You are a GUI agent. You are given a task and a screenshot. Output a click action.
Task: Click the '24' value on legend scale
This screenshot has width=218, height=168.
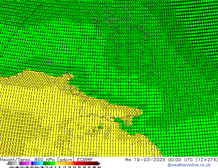click(x=74, y=167)
